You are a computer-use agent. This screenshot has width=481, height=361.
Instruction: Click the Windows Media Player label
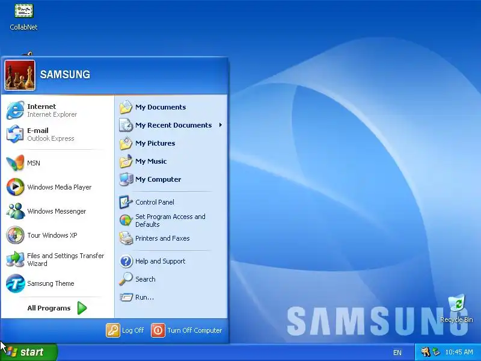click(59, 187)
